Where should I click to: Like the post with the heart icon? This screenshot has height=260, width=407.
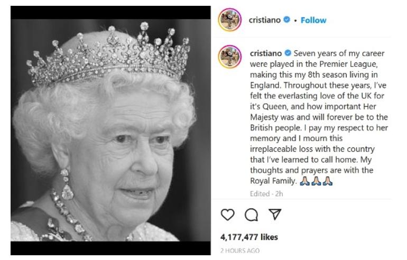pos(227,215)
